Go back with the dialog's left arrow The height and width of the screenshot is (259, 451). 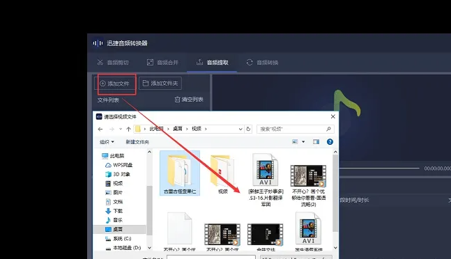(100, 129)
